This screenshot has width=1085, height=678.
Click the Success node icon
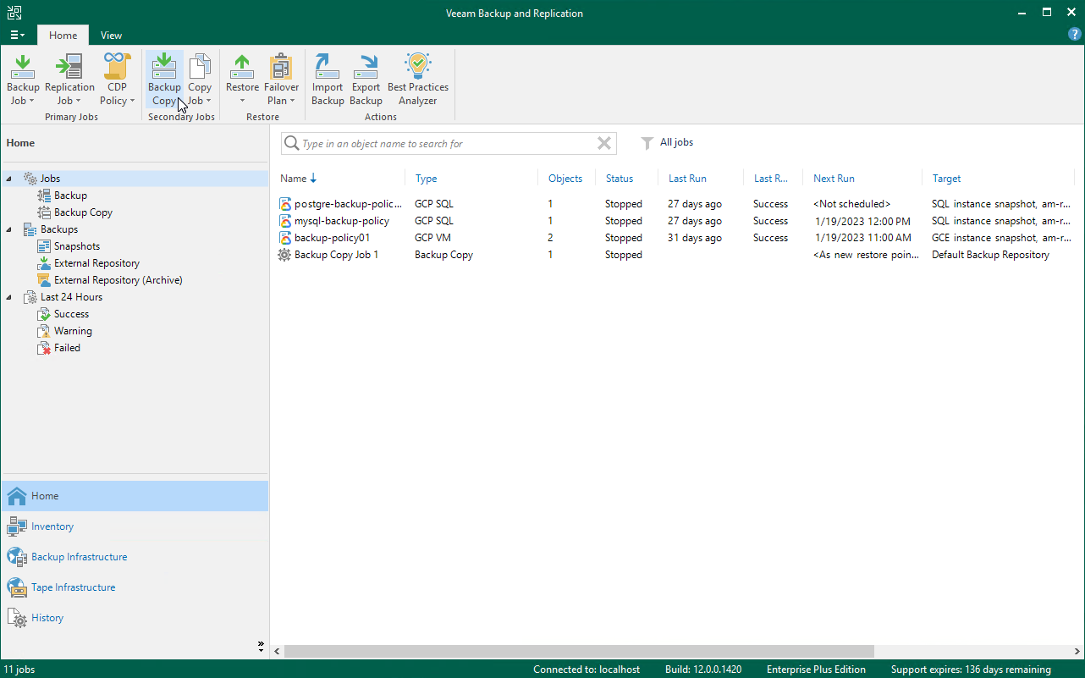(44, 314)
